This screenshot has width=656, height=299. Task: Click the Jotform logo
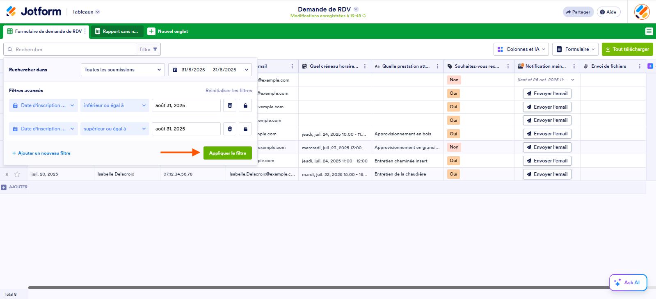coord(34,11)
